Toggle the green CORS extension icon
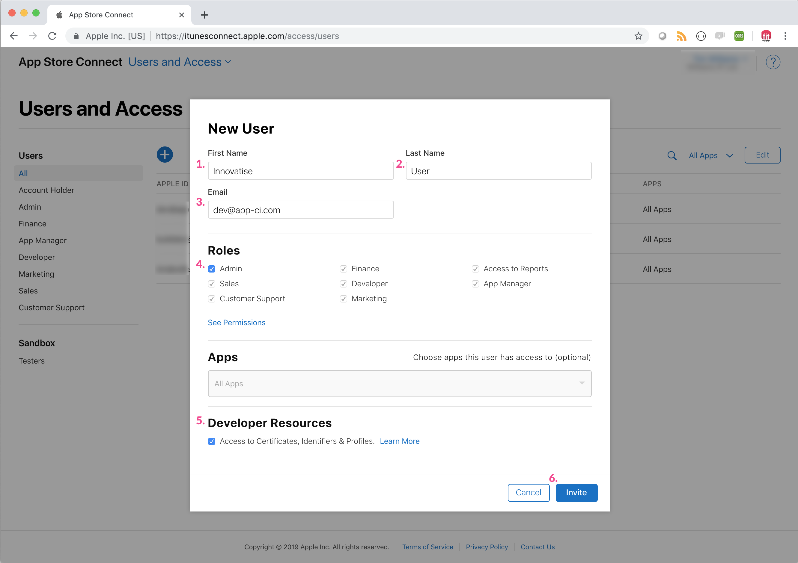This screenshot has height=563, width=798. click(739, 36)
